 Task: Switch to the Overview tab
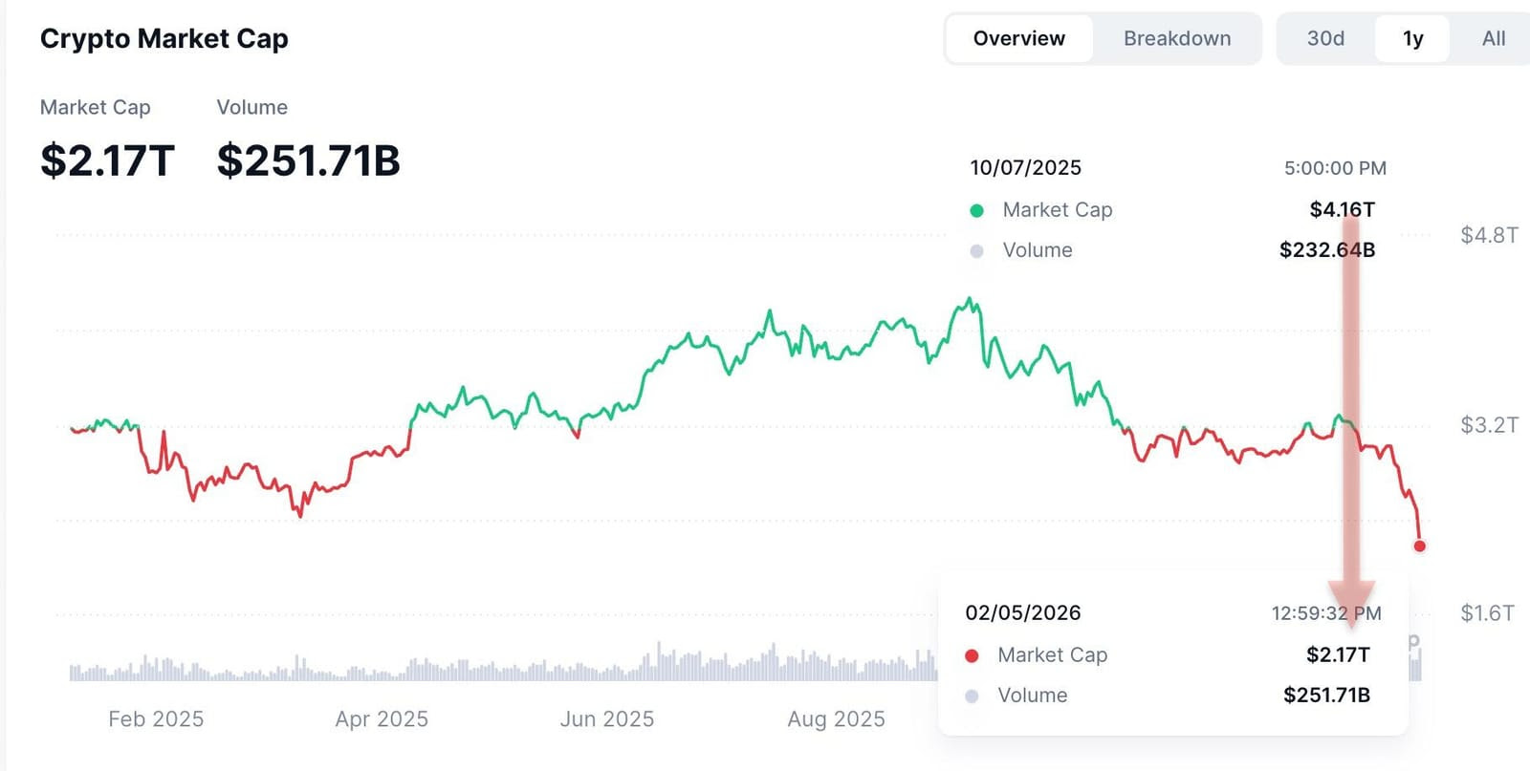tap(1018, 39)
